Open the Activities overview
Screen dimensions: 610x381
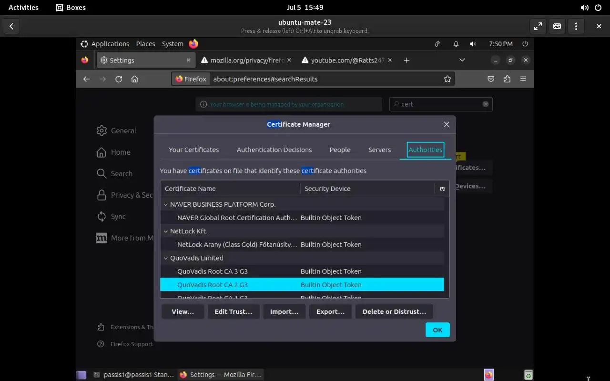point(23,8)
